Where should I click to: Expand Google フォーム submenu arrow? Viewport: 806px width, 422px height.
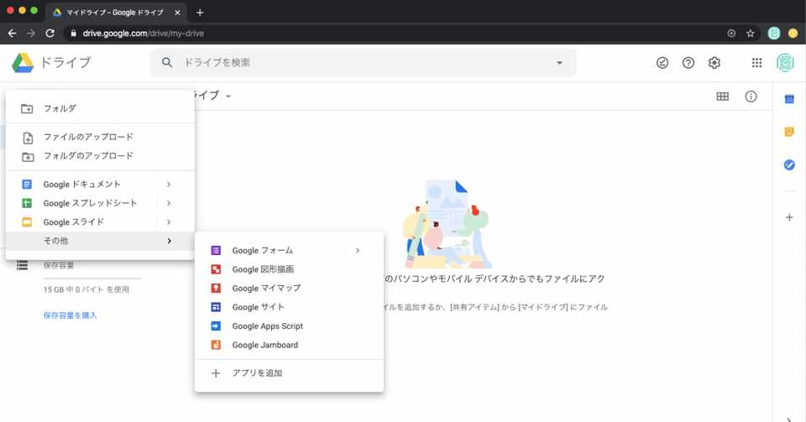358,251
